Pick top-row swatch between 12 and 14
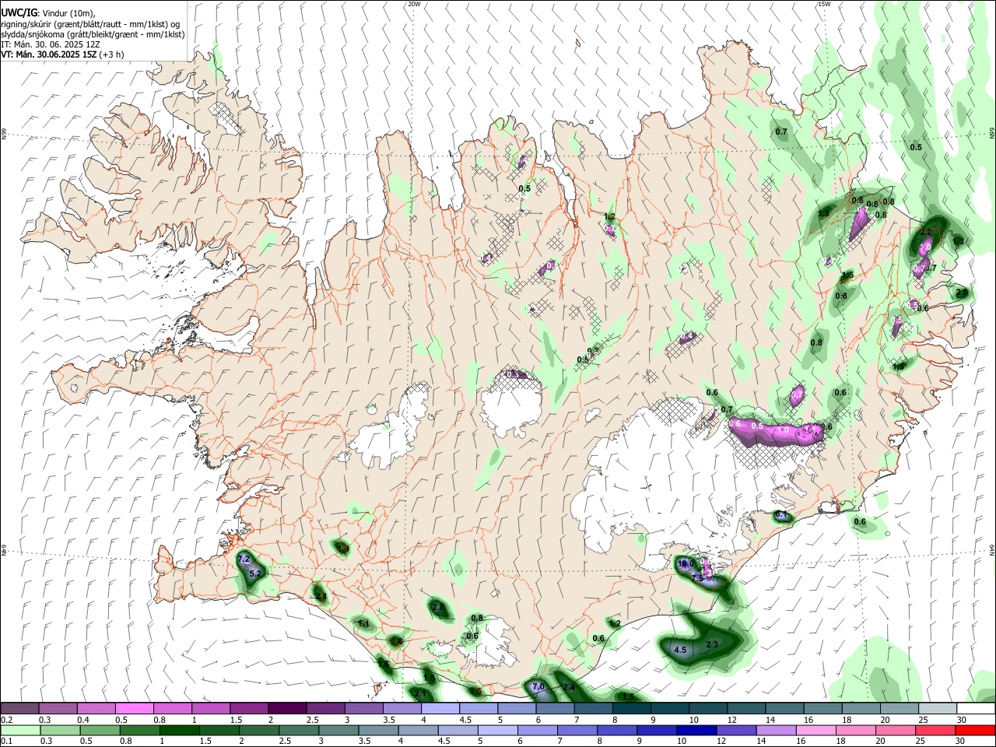 745,709
